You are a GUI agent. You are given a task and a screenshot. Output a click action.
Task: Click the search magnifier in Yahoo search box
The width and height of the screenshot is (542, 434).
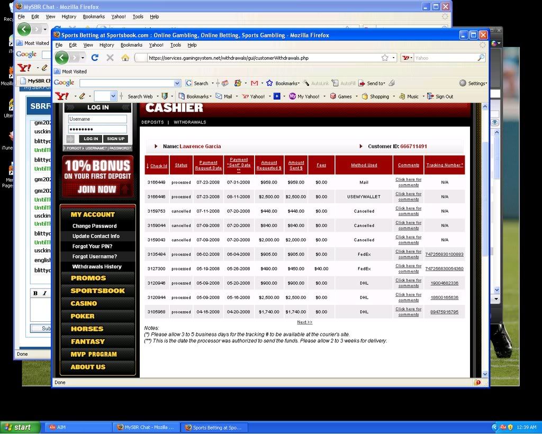click(481, 58)
